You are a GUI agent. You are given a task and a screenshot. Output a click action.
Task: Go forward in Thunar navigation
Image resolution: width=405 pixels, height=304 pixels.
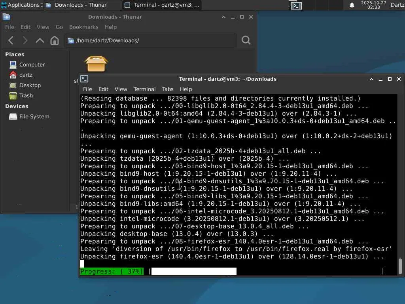pyautogui.click(x=25, y=40)
